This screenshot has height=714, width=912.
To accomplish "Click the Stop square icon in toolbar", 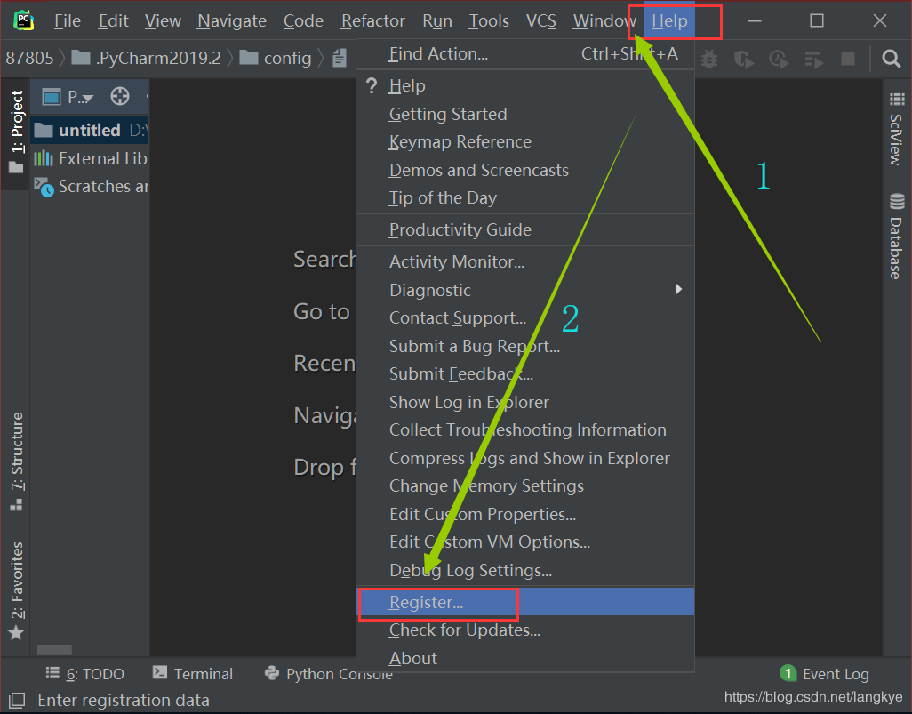I will pyautogui.click(x=848, y=59).
